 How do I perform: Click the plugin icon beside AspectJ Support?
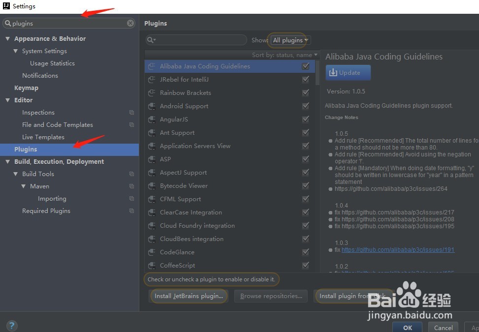coord(152,173)
